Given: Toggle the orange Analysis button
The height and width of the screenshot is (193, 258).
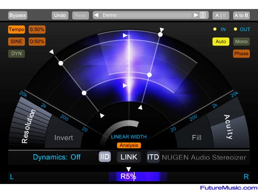Looking at the screenshot, I should (129, 145).
